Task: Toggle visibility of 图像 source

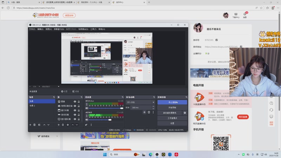Action: (x=75, y=101)
